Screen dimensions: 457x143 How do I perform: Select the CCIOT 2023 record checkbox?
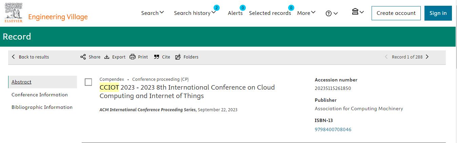(x=88, y=82)
